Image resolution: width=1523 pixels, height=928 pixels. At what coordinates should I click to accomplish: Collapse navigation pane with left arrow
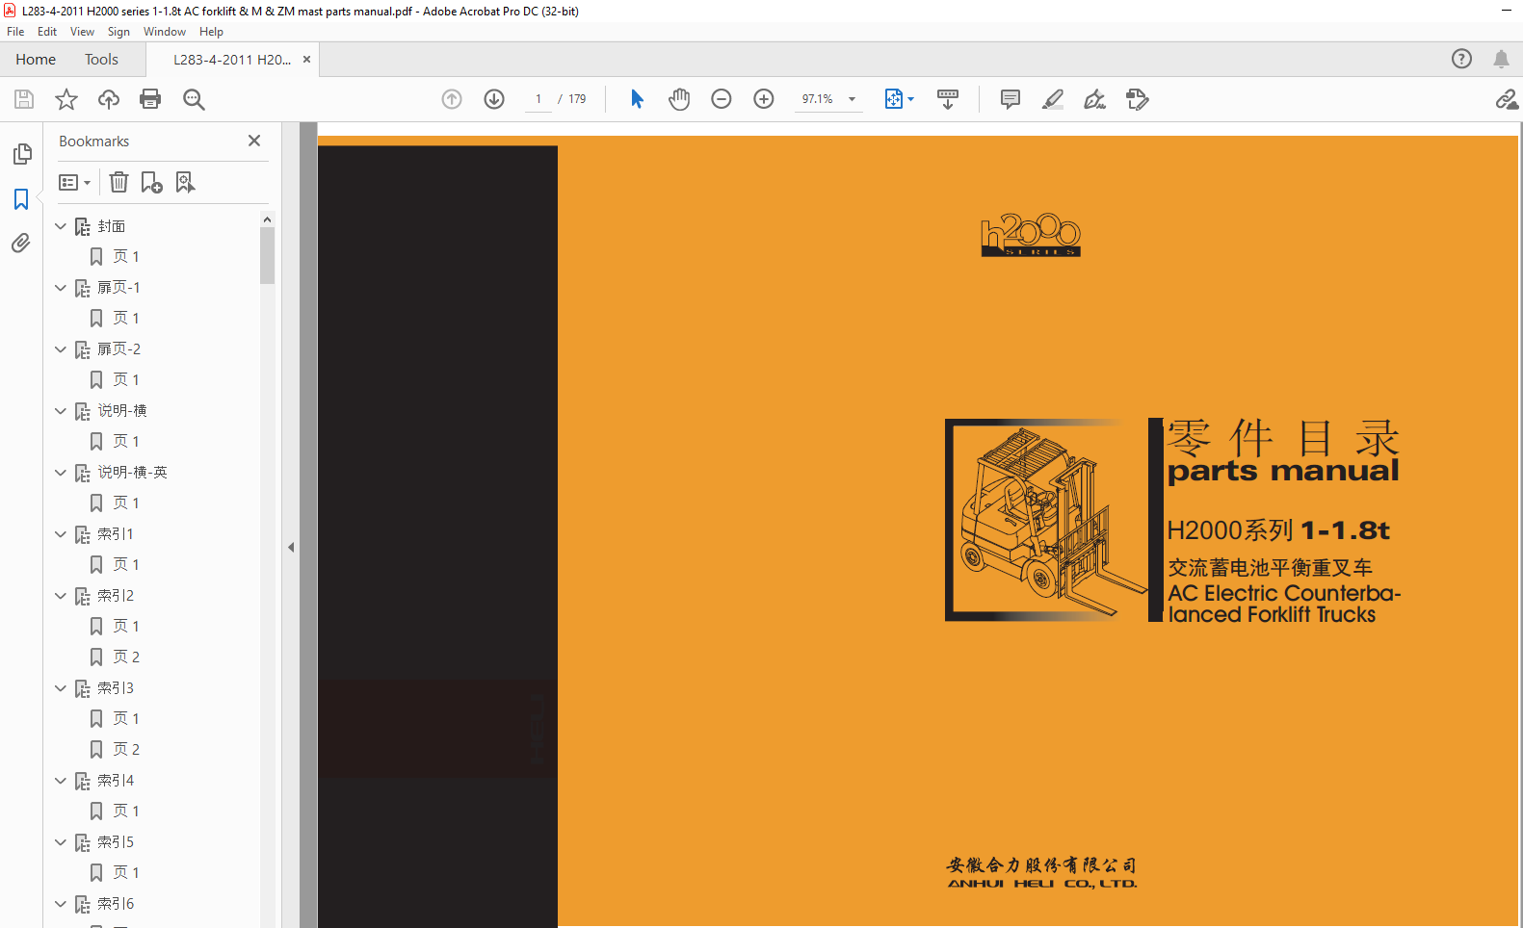[291, 548]
